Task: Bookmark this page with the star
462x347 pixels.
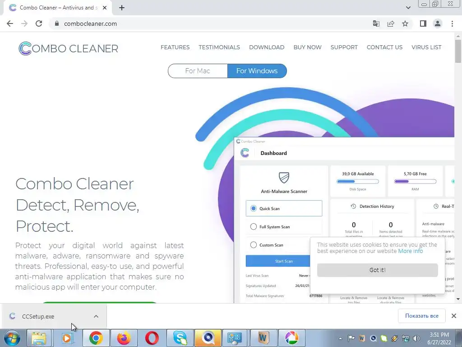Action: tap(405, 23)
